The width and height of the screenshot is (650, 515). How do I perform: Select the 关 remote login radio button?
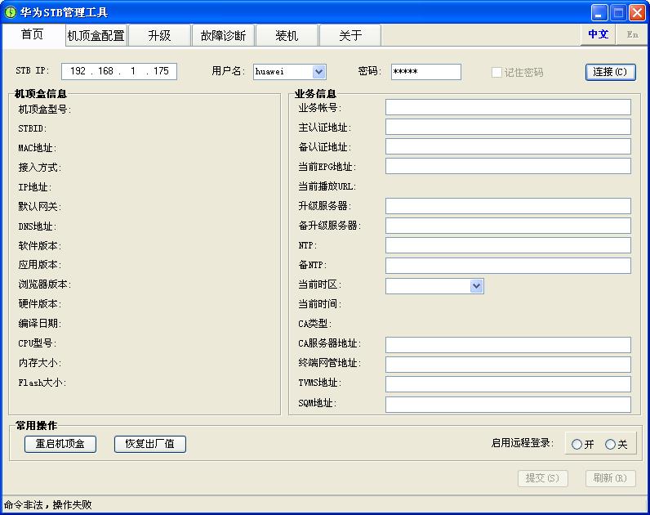[x=610, y=444]
